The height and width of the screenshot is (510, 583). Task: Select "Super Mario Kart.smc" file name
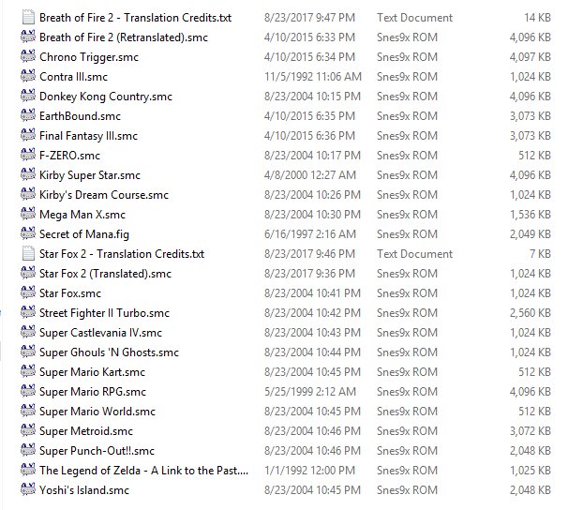coord(92,372)
